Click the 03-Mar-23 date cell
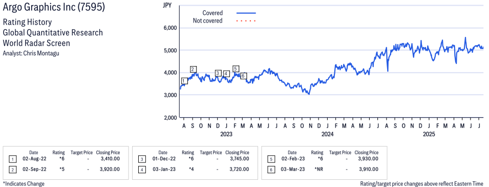489x187 pixels. coord(292,169)
